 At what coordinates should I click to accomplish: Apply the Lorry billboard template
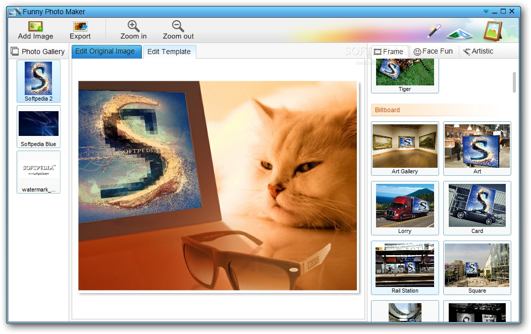[x=405, y=208]
